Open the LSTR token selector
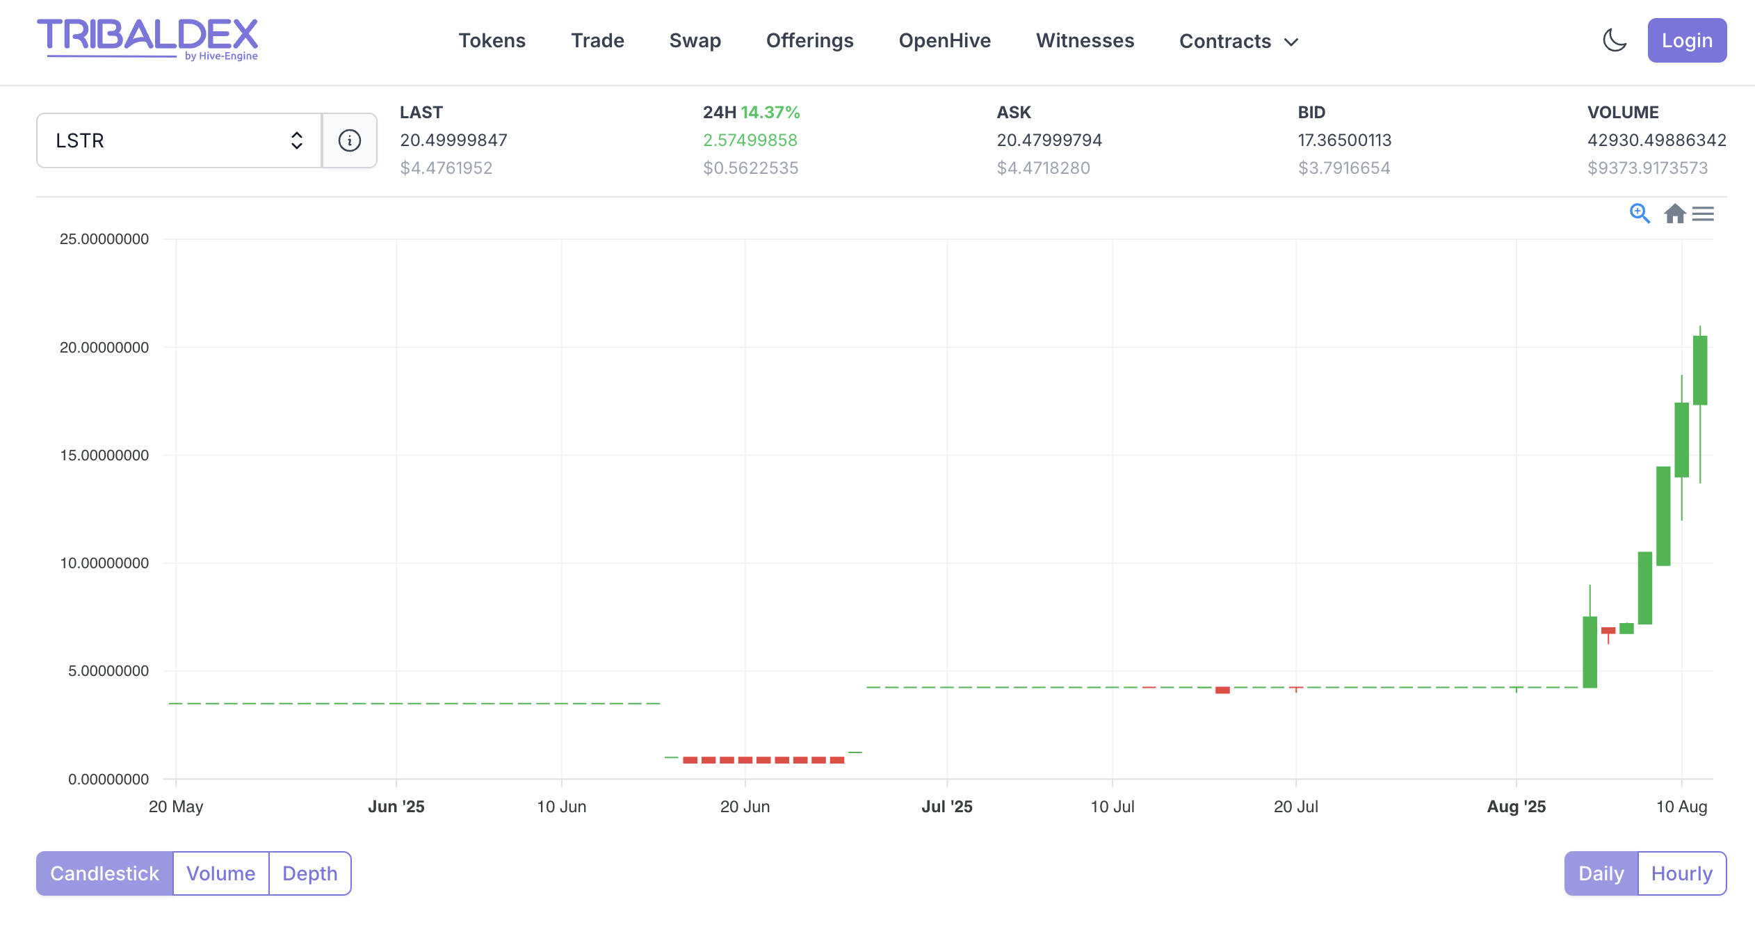 pyautogui.click(x=179, y=140)
